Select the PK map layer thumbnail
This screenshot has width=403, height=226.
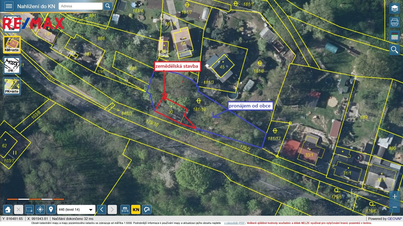tap(12, 65)
